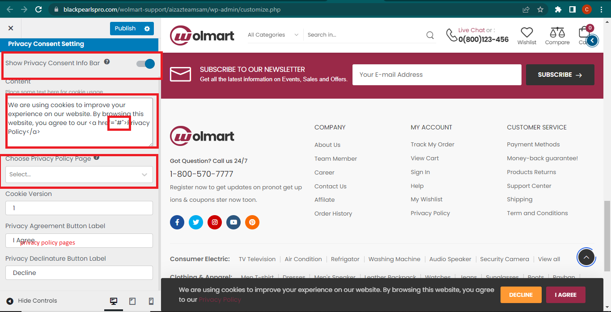Click the Wolmart logo in header
Screen dimensions: 611x312
point(202,35)
